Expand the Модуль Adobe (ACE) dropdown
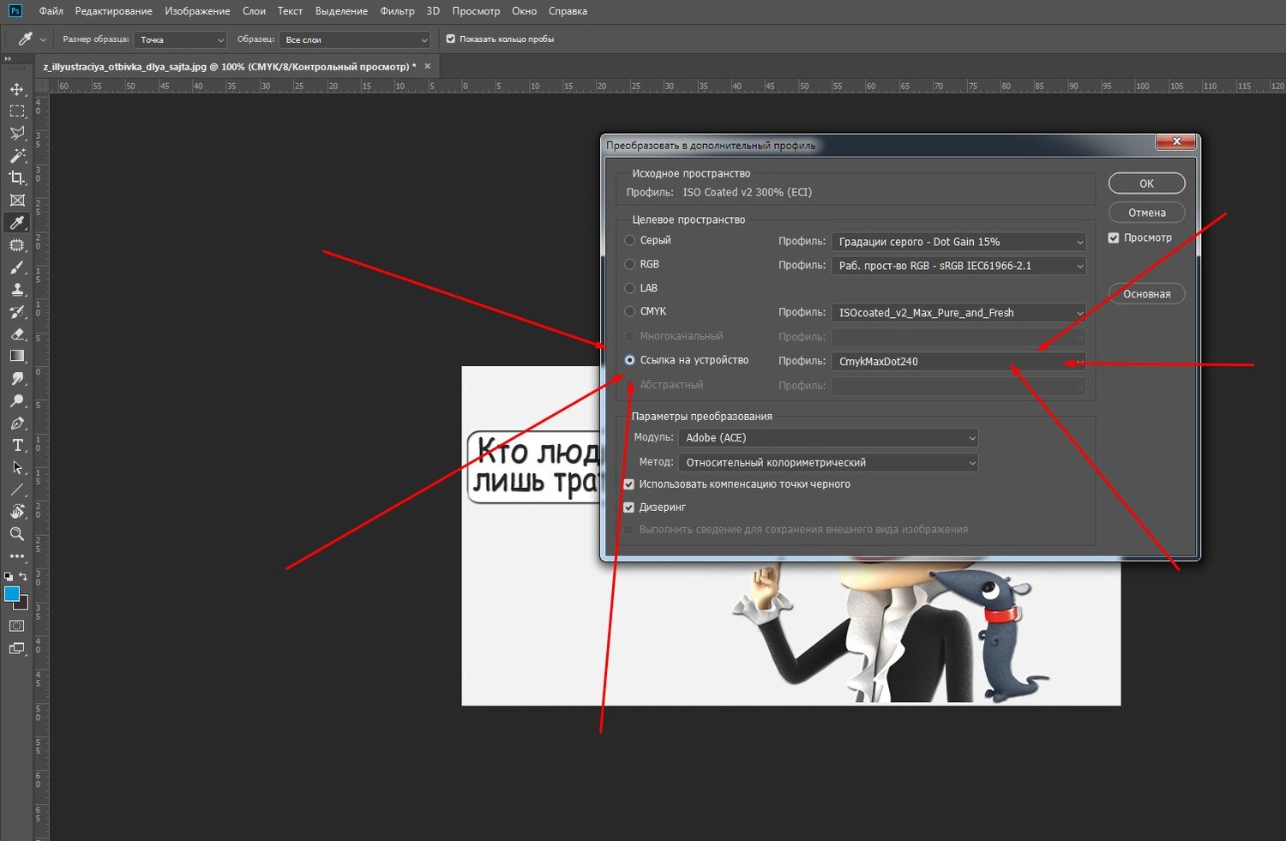The width and height of the screenshot is (1286, 841). [x=827, y=438]
